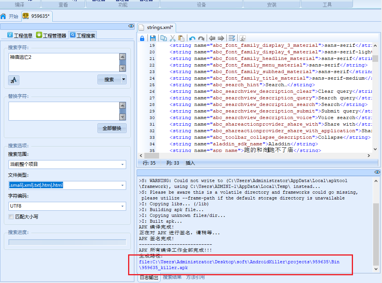Click editor horizontal scroll right arrow
Screen dimensions: 382x283
pos(368,155)
